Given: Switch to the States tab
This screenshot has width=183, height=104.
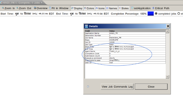Looking at the screenshot, I should [x=124, y=8].
